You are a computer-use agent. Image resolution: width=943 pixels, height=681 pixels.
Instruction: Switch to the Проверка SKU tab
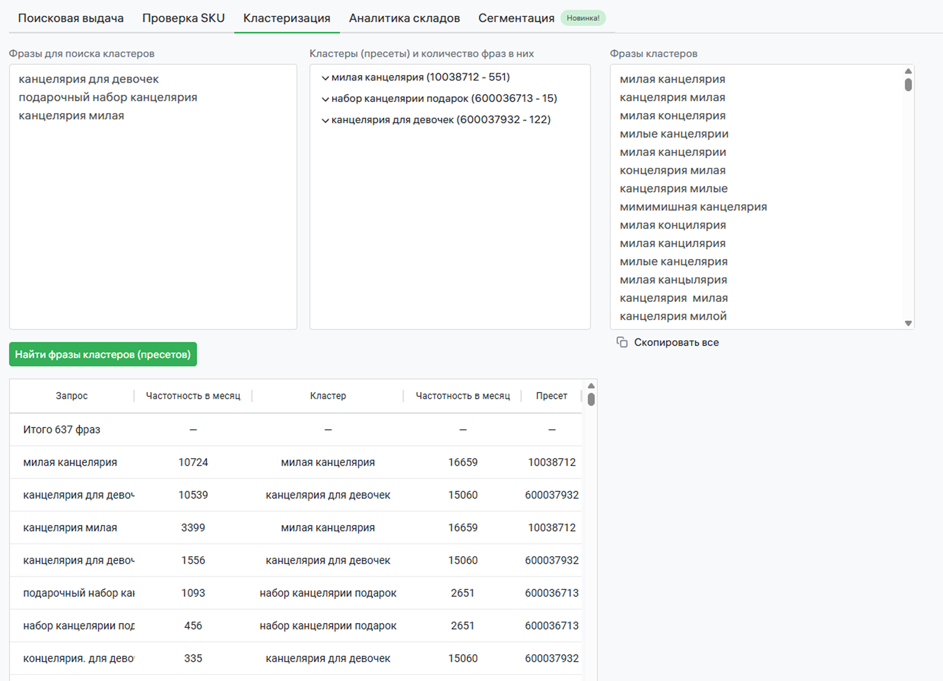coord(183,18)
